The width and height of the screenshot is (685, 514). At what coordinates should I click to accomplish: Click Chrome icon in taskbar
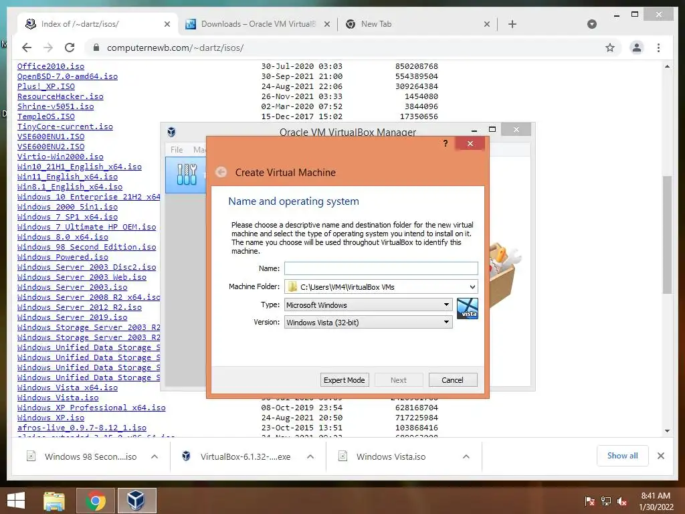[96, 501]
